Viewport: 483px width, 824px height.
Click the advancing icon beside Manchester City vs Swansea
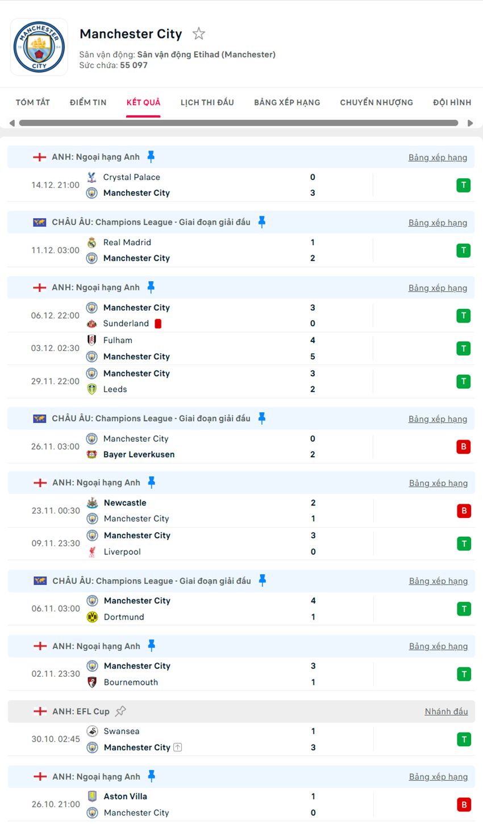pos(178,747)
